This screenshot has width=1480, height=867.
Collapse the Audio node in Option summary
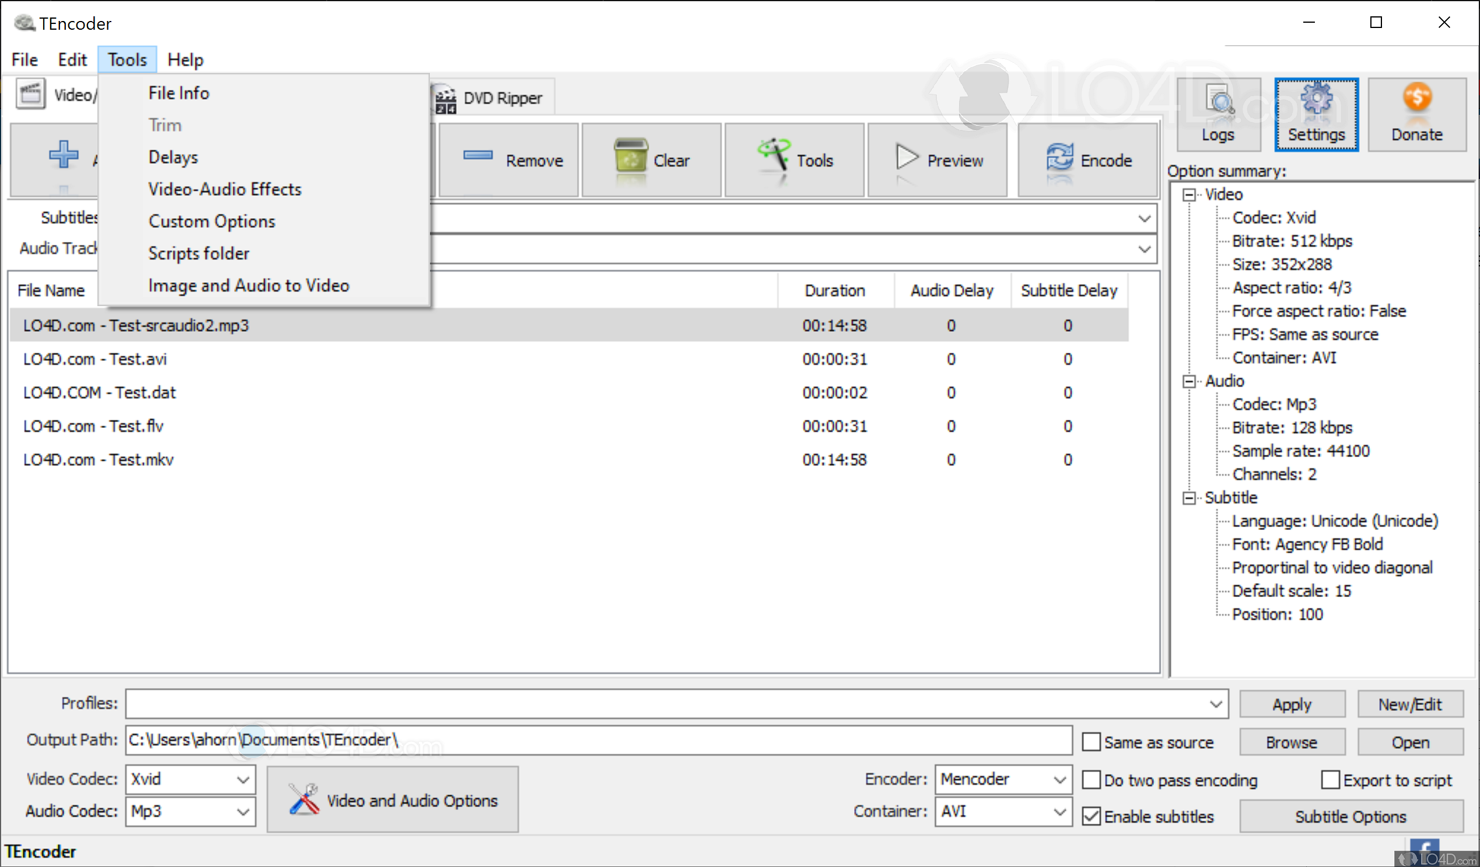1190,381
